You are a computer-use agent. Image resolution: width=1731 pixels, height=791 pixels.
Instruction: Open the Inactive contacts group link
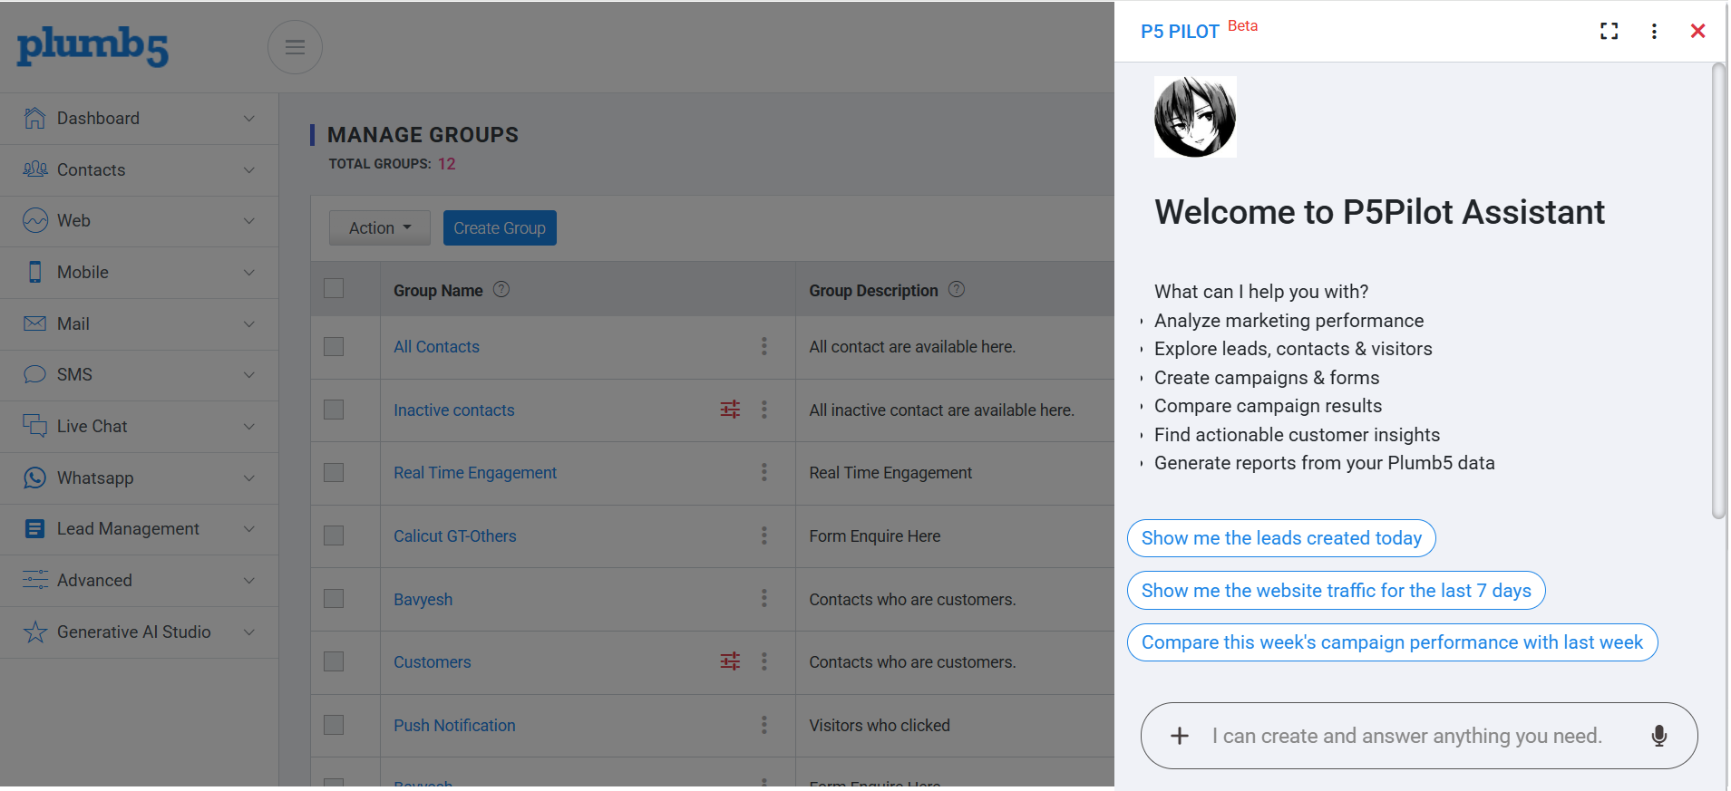[x=454, y=410]
